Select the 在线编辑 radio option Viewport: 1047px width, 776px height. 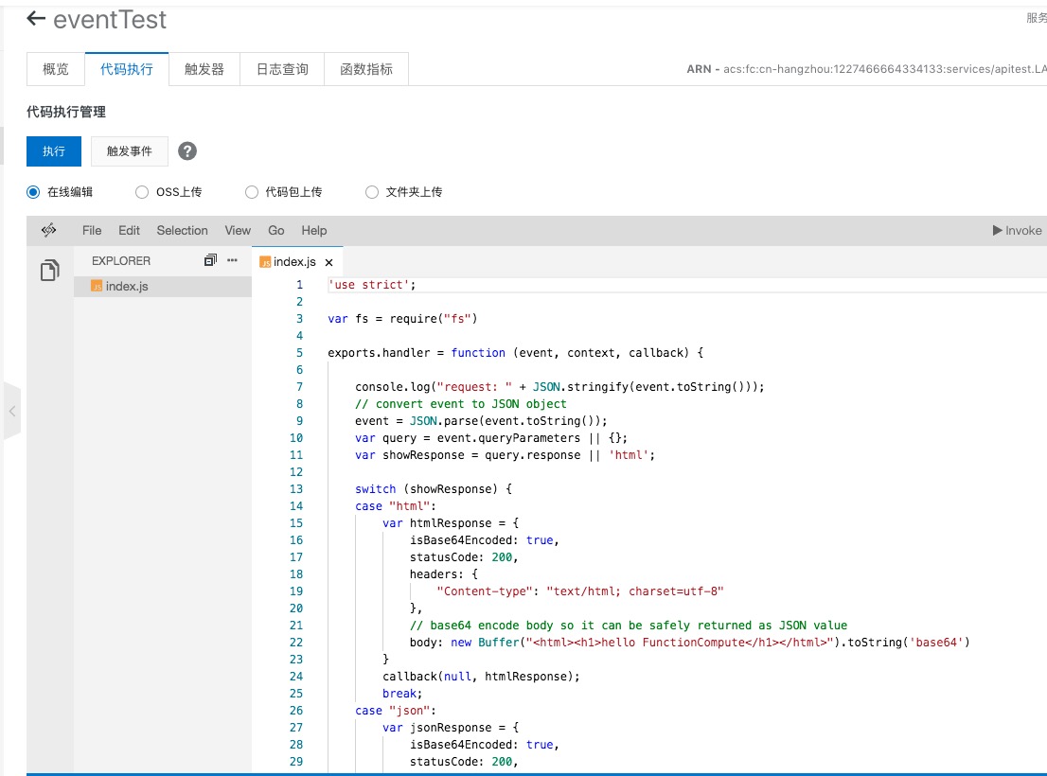(x=33, y=192)
